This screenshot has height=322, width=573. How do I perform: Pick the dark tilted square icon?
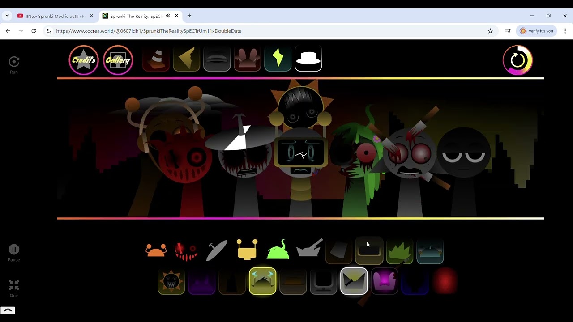[x=338, y=250]
